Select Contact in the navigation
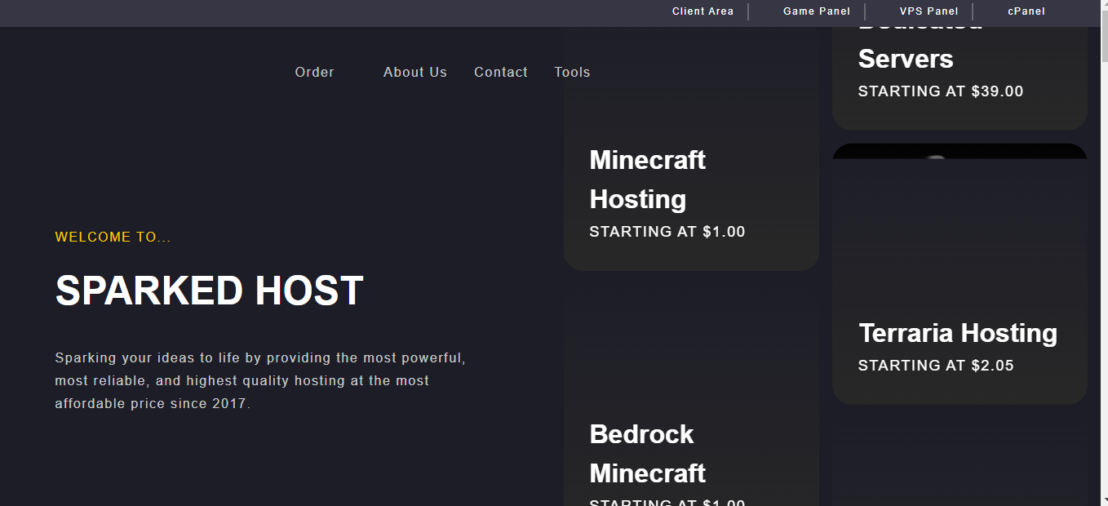Image resolution: width=1108 pixels, height=506 pixels. [x=501, y=72]
